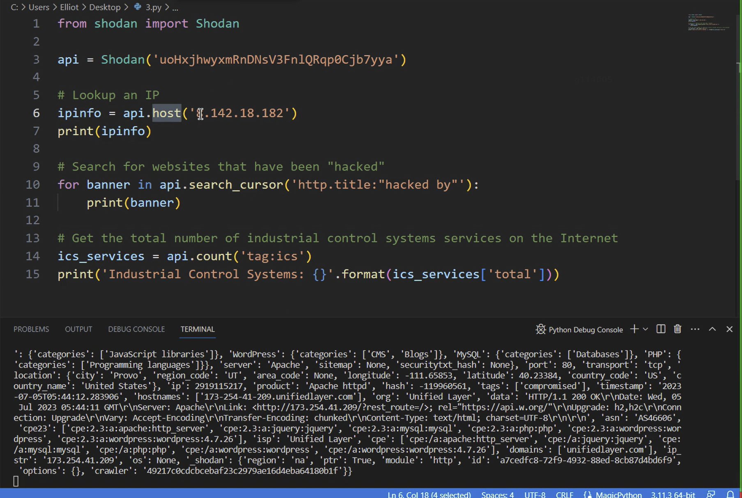Click the Desktop breadcrumb segment
The width and height of the screenshot is (742, 498).
[105, 7]
